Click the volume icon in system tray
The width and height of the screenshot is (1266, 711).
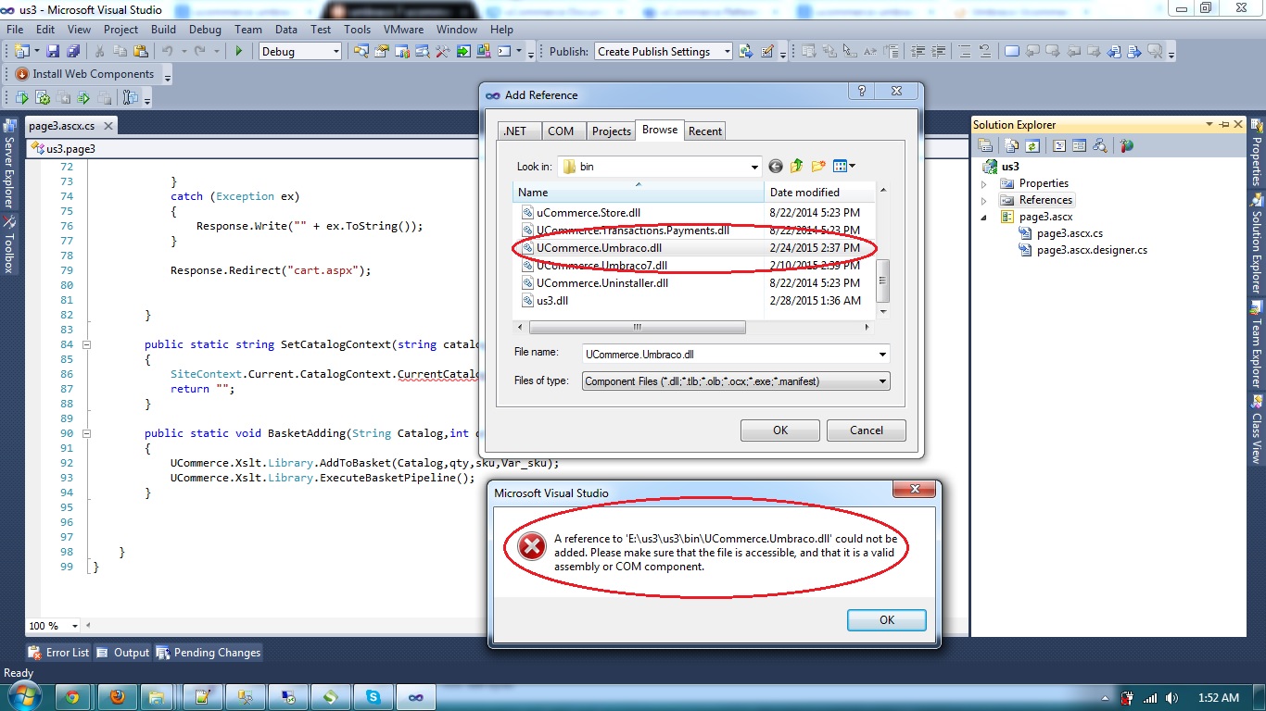(1171, 698)
